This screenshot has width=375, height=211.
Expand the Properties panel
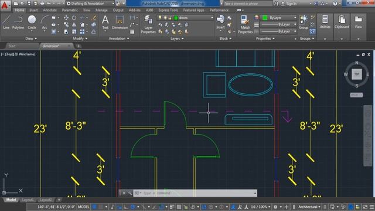coord(265,39)
